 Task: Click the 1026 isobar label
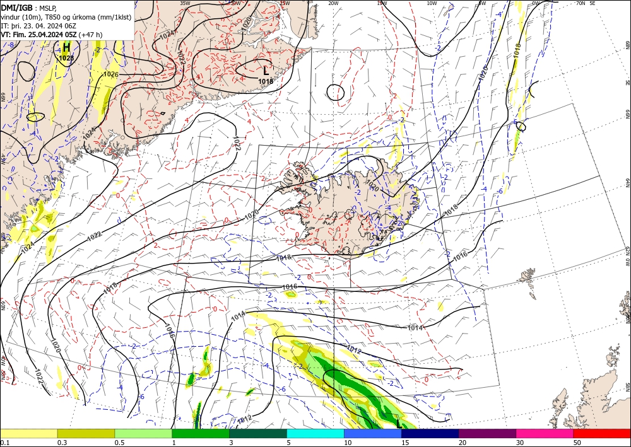pyautogui.click(x=110, y=74)
